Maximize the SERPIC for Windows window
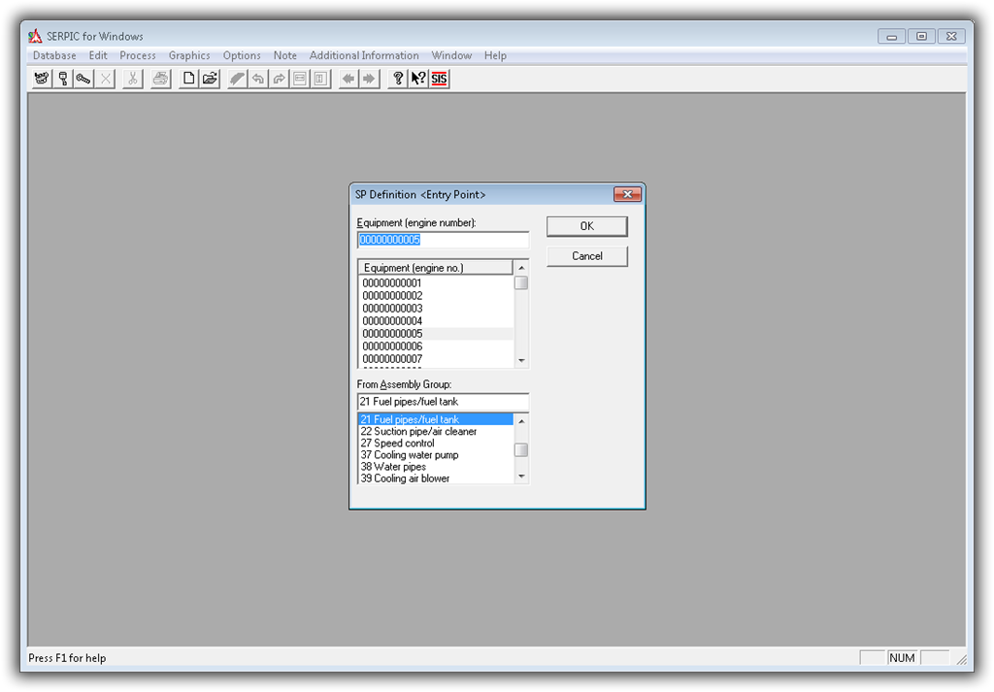994x692 pixels. pos(922,36)
